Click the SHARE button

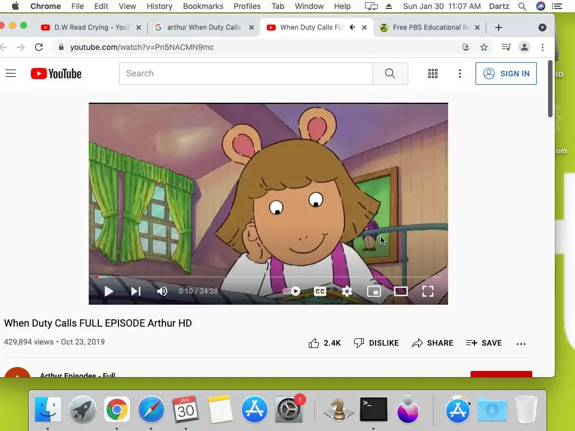point(432,343)
